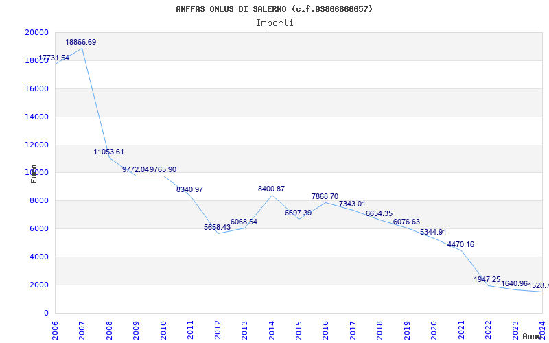Click x-axis year 2020
The height and width of the screenshot is (343, 549).
point(434,330)
